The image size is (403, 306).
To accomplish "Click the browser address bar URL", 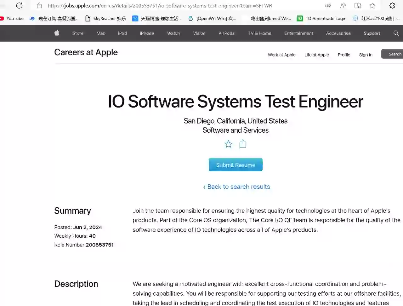I will tap(160, 6).
